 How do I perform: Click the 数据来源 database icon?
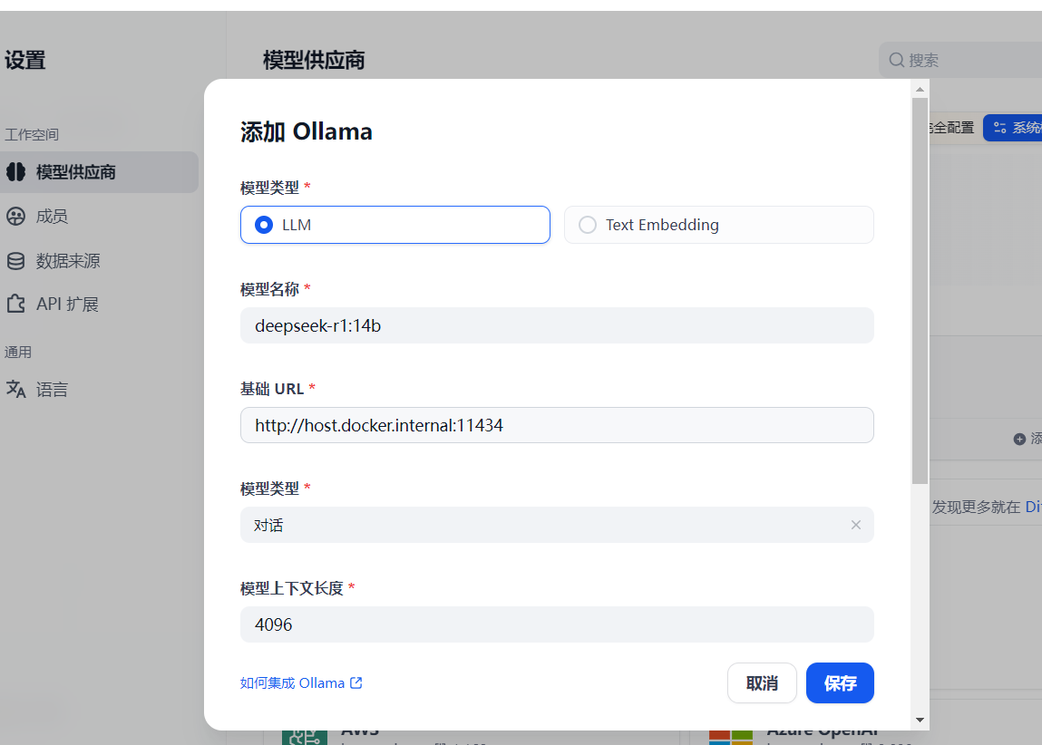pyautogui.click(x=15, y=261)
